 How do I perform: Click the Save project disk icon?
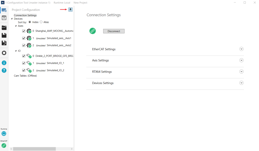pos(4,35)
